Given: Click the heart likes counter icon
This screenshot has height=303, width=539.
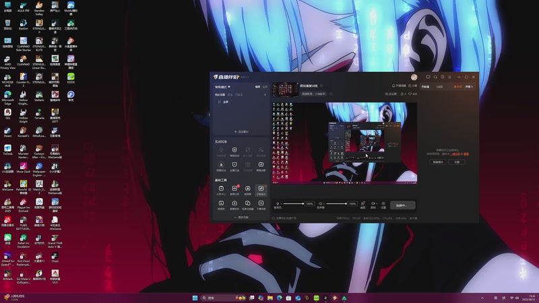Looking at the screenshot, I should [x=410, y=94].
